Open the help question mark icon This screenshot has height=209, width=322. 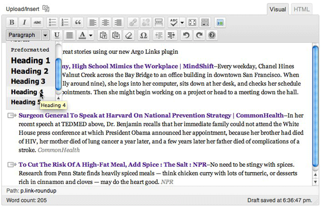[212, 35]
